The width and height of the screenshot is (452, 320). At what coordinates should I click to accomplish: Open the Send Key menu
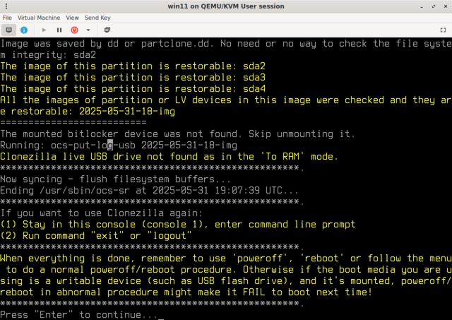[97, 16]
